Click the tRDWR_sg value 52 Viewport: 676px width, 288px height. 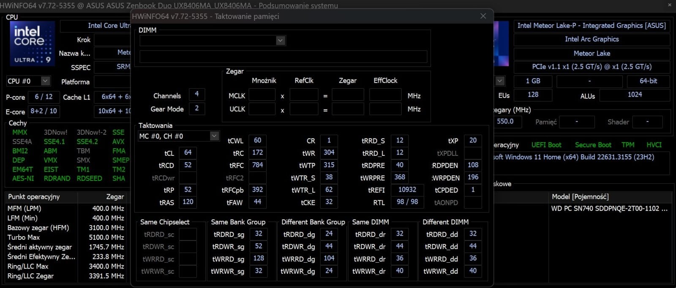(259, 246)
